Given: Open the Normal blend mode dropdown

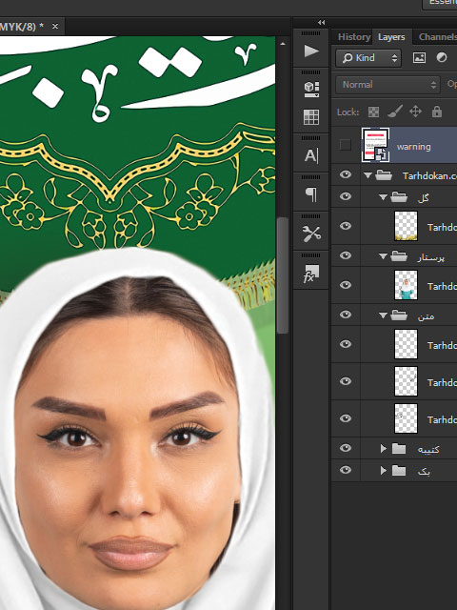Looking at the screenshot, I should point(387,85).
